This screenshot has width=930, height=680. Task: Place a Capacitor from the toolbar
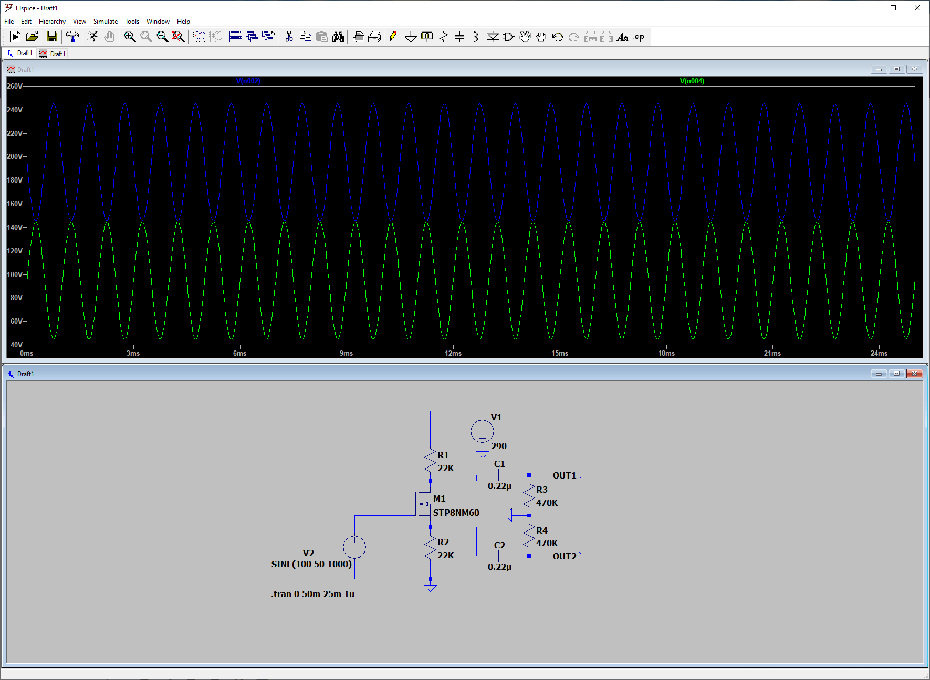459,37
